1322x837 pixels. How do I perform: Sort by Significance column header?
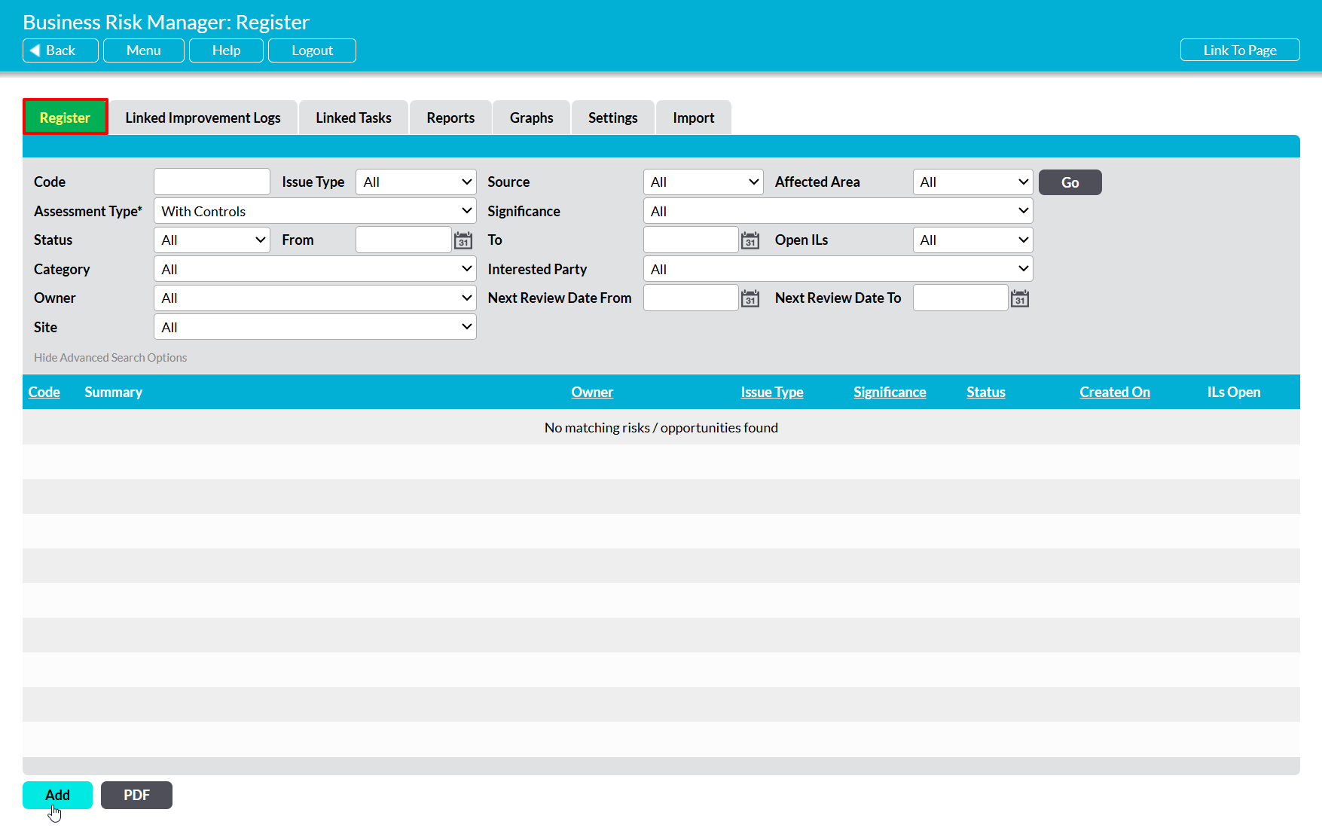[890, 393]
